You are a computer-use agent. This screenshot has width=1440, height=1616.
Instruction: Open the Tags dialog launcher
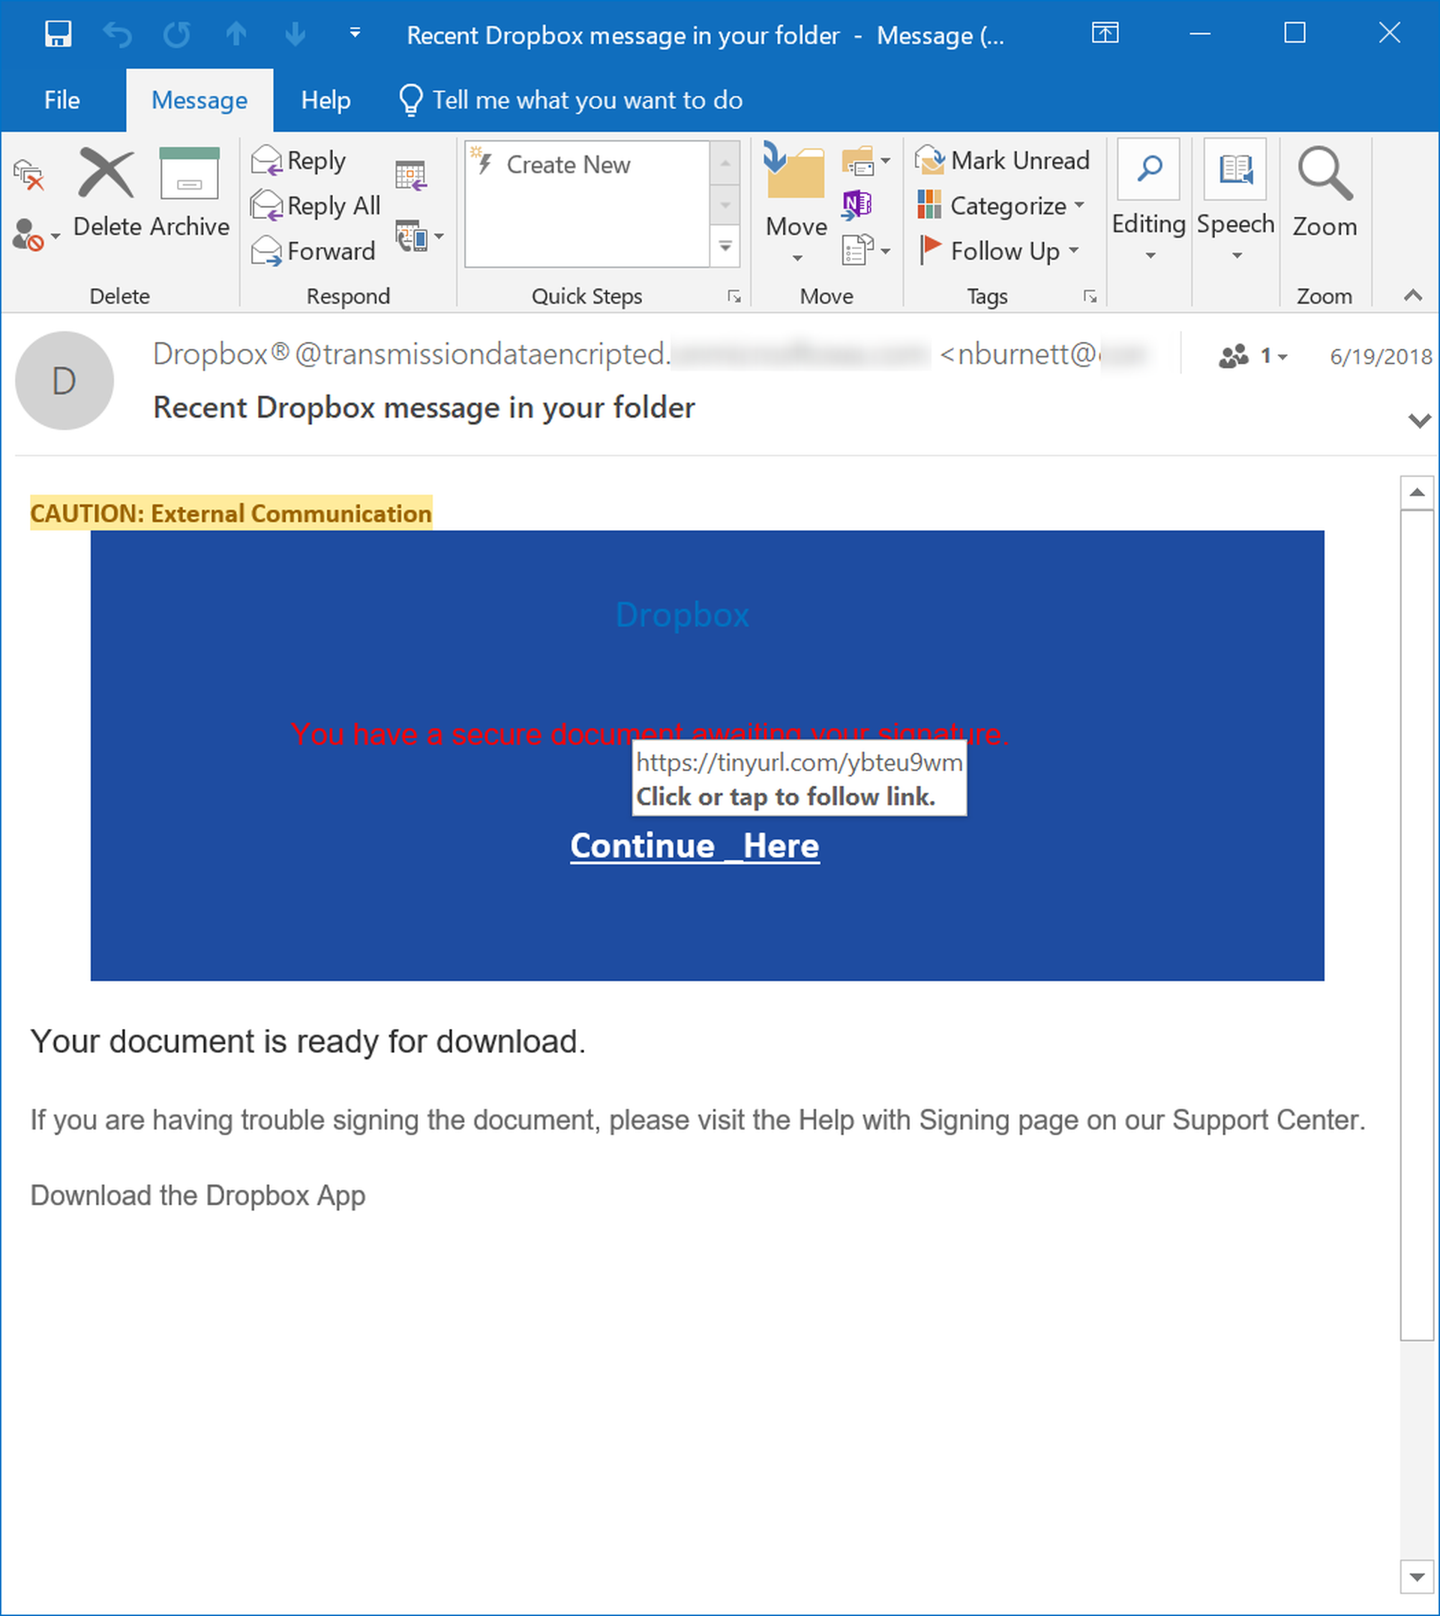point(1090,297)
